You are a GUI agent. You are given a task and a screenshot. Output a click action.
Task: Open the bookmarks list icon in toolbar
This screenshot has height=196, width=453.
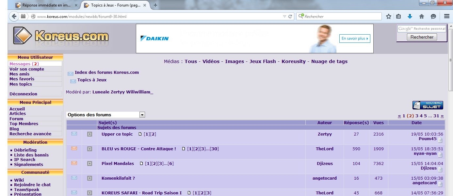coord(398,16)
